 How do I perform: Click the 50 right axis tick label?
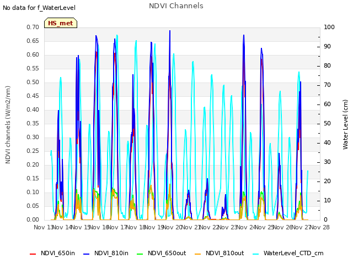tap(327, 123)
